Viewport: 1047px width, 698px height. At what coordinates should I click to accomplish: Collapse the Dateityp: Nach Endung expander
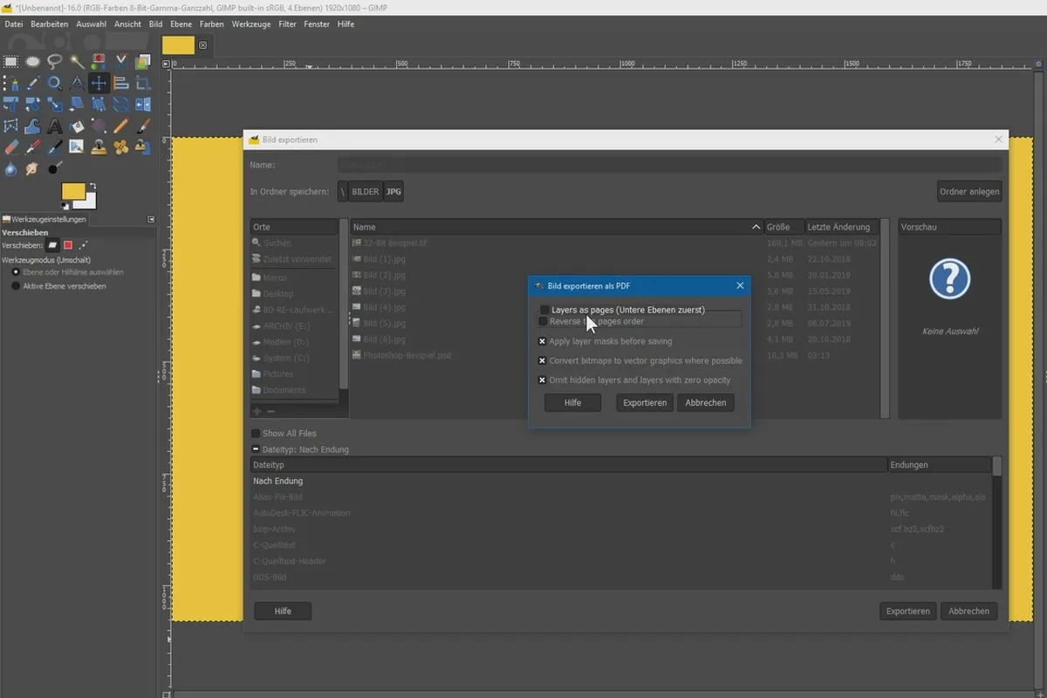point(256,449)
